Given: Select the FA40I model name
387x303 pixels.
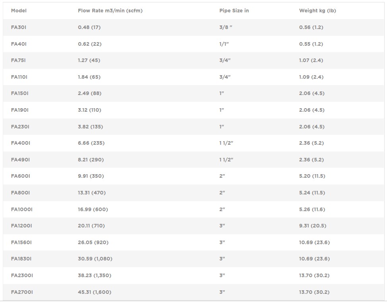Looking at the screenshot, I should coord(19,44).
